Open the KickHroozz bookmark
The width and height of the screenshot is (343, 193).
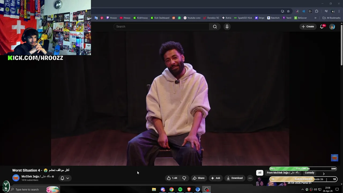coord(140,18)
